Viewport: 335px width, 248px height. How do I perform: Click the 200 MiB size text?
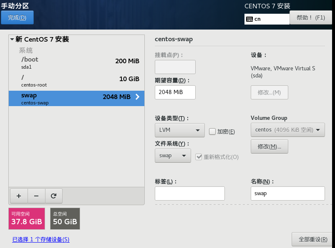[x=127, y=61]
